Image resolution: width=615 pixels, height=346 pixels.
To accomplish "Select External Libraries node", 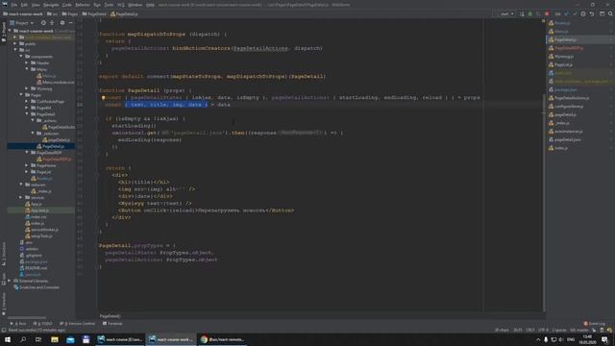I will 31,281.
